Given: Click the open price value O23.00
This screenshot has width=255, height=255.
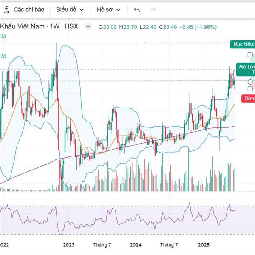Looking at the screenshot, I should (108, 27).
